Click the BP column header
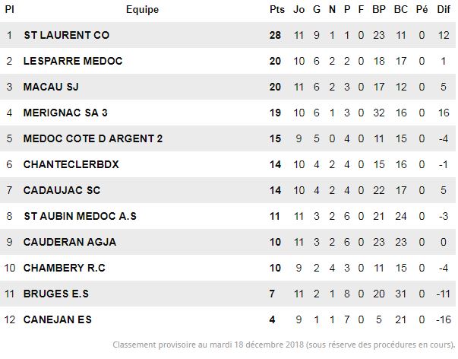The height and width of the screenshot is (359, 458). tap(379, 9)
